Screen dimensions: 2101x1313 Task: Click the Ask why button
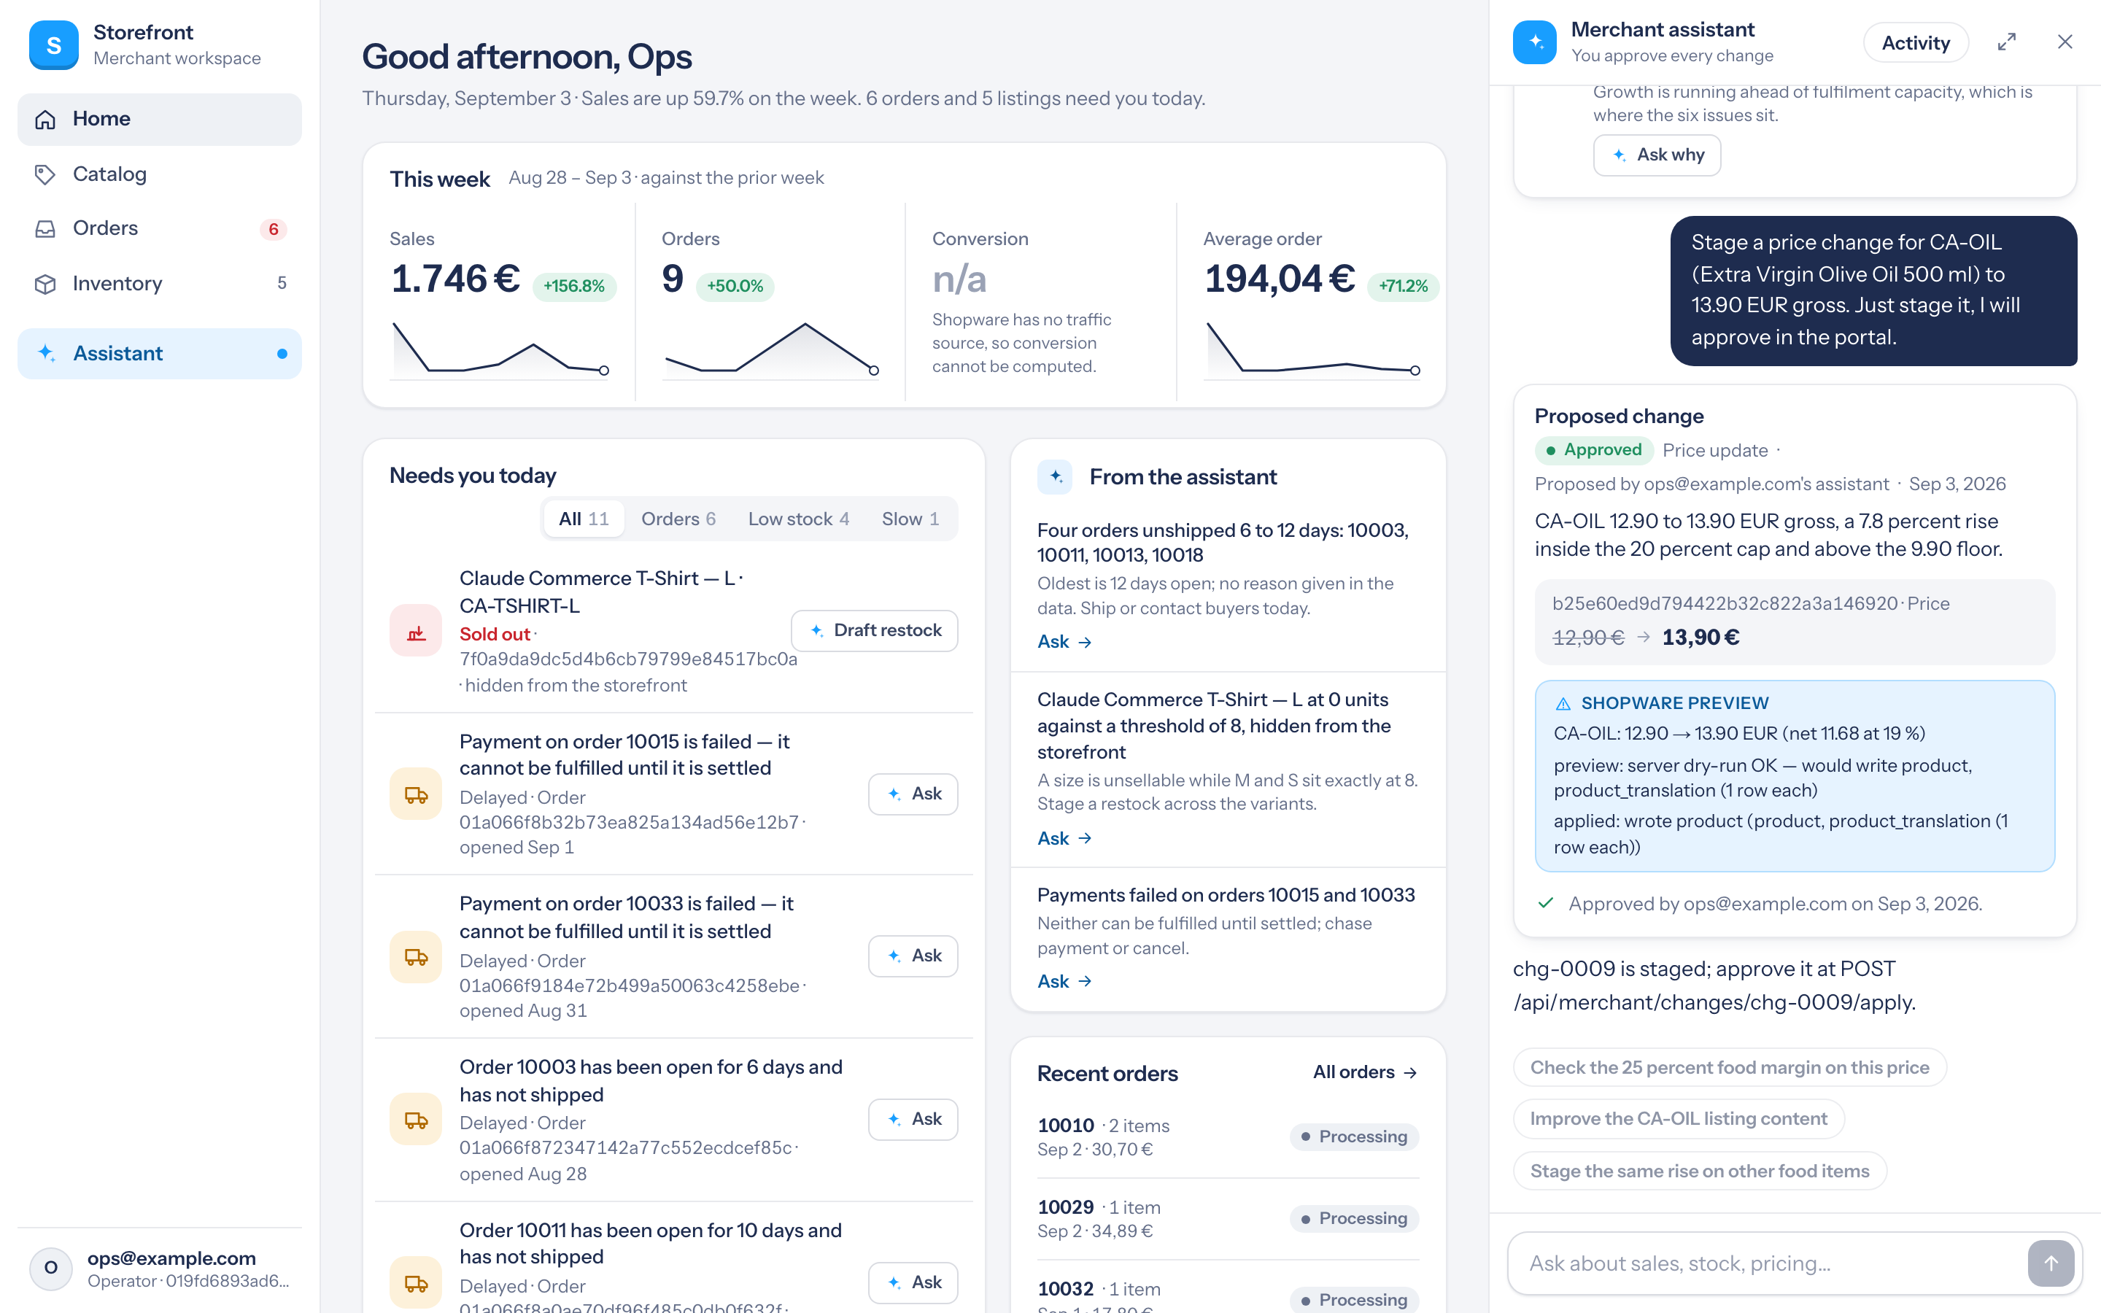pos(1657,155)
